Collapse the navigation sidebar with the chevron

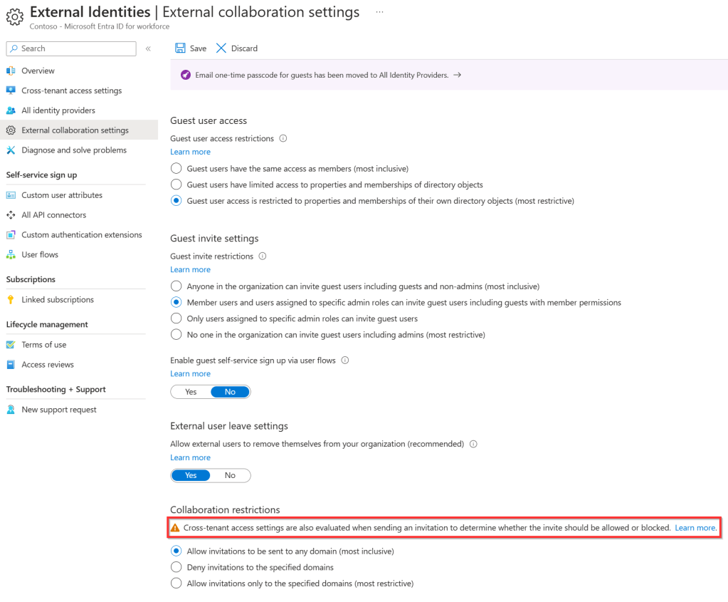tap(148, 48)
